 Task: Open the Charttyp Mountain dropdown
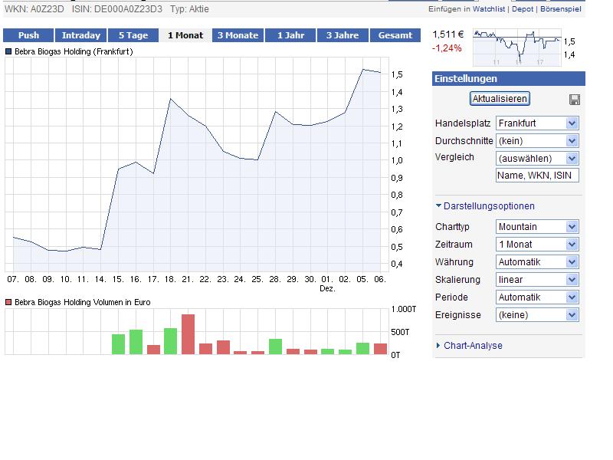click(x=537, y=227)
